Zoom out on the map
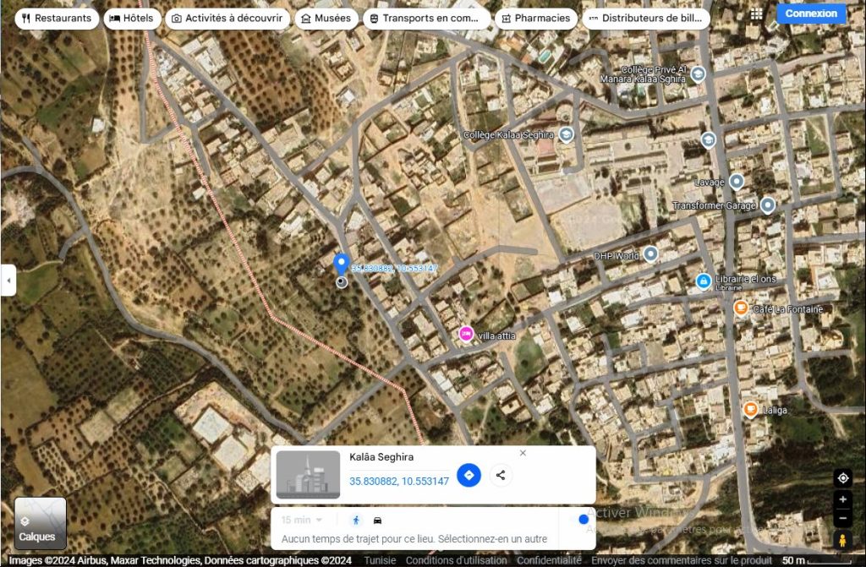This screenshot has width=866, height=567. click(x=842, y=517)
